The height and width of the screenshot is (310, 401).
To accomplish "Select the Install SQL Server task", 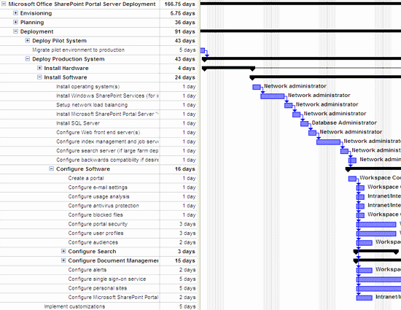I will (78, 123).
